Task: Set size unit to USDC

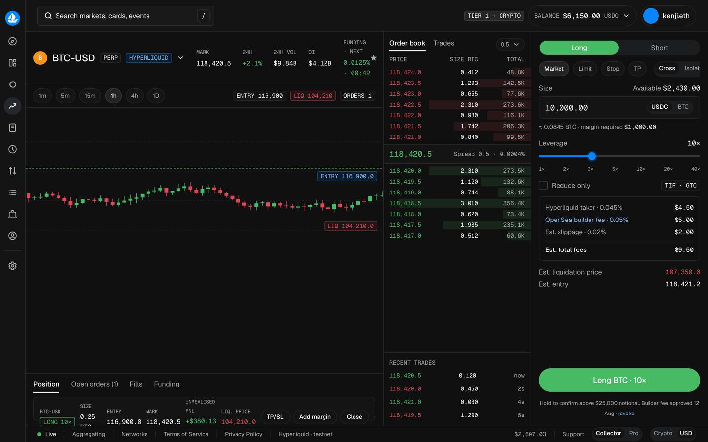Action: 660,107
